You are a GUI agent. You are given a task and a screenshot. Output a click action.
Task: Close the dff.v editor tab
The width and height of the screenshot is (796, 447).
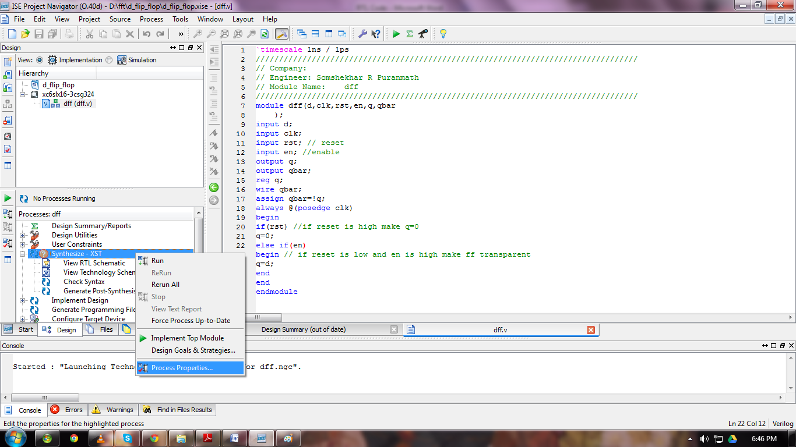coord(591,329)
